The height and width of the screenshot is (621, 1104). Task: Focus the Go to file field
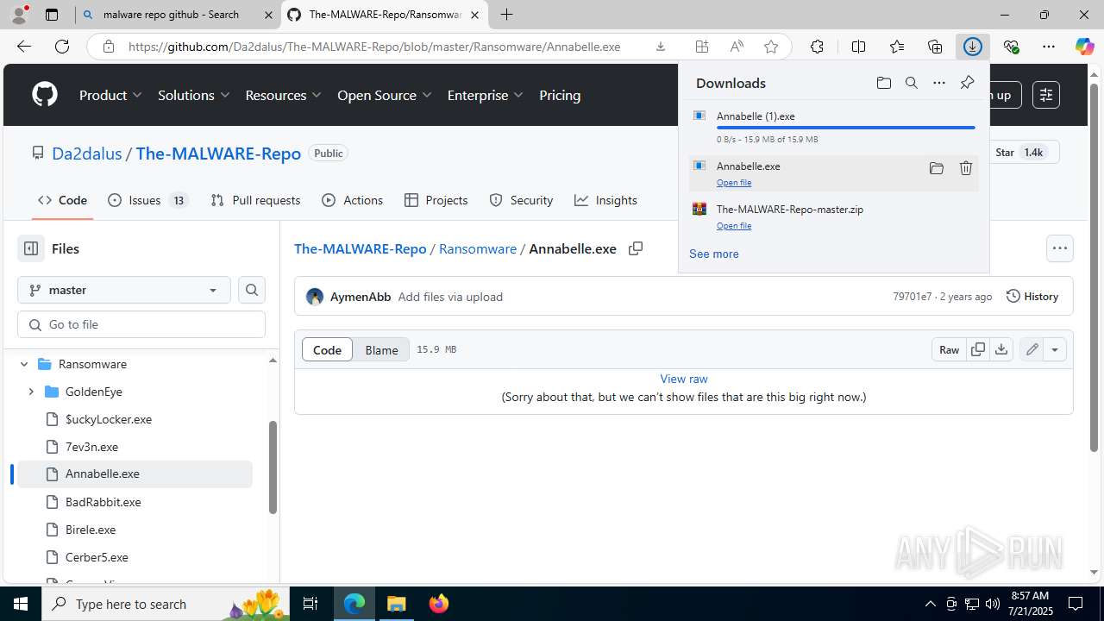tap(141, 324)
